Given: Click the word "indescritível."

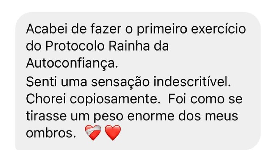Looking at the screenshot, I should click(x=192, y=82).
